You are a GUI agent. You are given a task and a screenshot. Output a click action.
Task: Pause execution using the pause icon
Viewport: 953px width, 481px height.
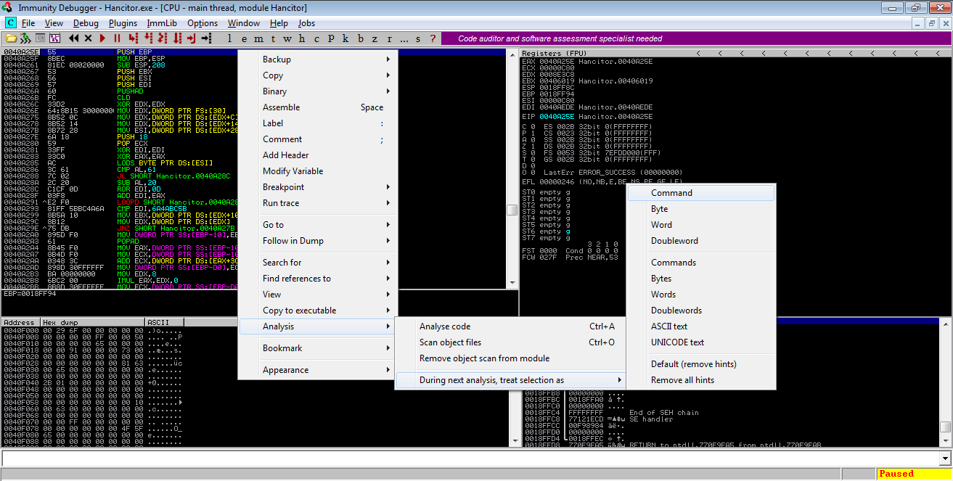click(x=117, y=38)
